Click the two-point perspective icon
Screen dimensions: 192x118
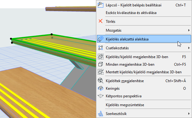101,96
